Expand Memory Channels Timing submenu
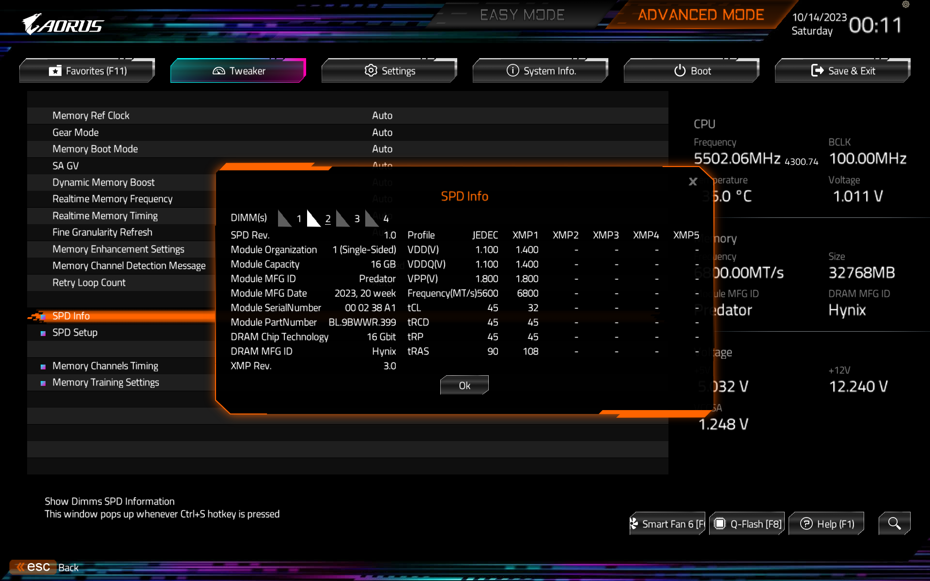Screen dimensions: 930x581 pyautogui.click(x=105, y=366)
